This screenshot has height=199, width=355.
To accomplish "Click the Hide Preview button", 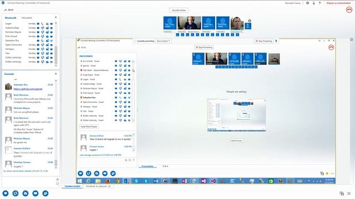I will pyautogui.click(x=236, y=140).
